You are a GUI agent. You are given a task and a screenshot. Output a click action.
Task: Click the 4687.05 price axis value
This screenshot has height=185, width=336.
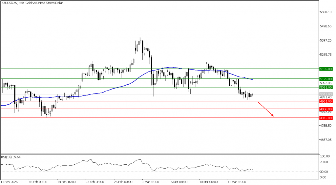(326, 140)
